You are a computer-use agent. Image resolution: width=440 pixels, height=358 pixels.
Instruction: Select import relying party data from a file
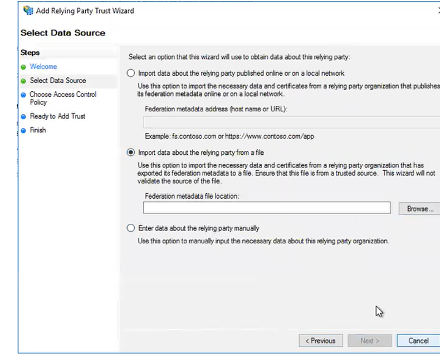pos(131,153)
